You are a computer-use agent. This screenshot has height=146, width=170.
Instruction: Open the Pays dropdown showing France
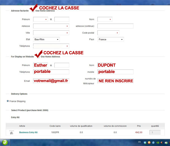click(x=110, y=39)
